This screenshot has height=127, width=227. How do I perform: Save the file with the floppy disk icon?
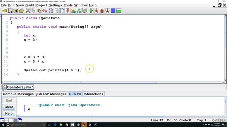[x=10, y=11]
